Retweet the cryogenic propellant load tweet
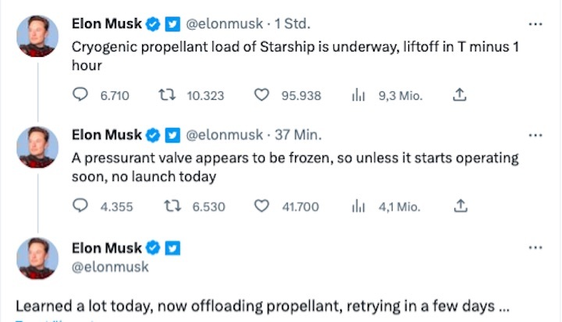 (x=166, y=95)
